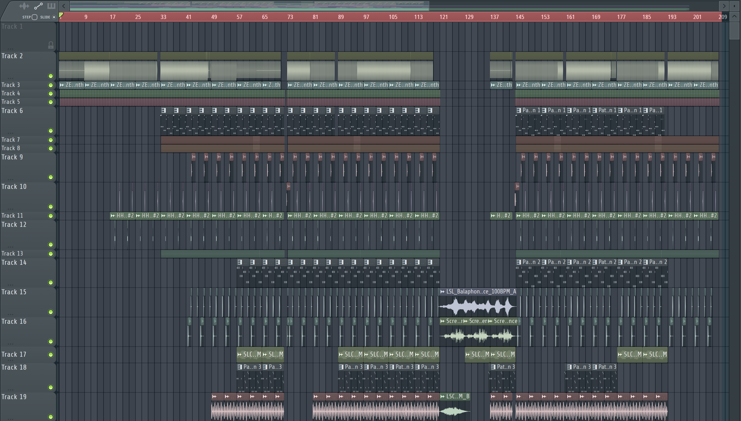Mute Track 9 with its green LED

point(51,177)
